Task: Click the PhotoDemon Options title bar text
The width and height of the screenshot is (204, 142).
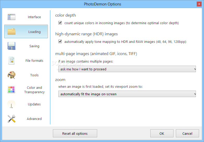Action: 102,4
